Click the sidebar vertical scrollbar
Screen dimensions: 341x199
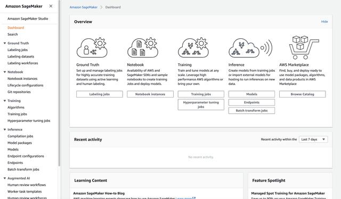(59, 84)
